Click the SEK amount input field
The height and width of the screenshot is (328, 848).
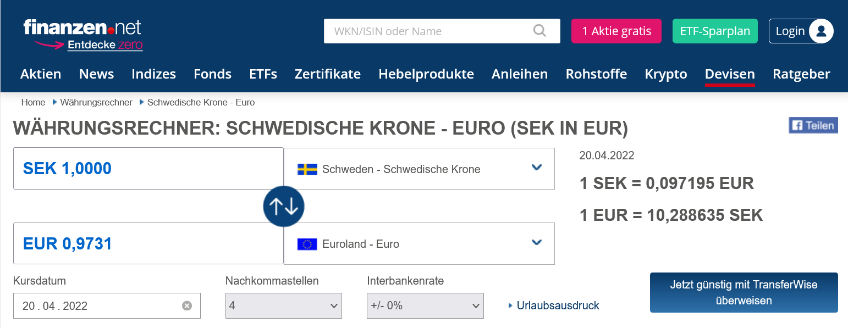[148, 169]
